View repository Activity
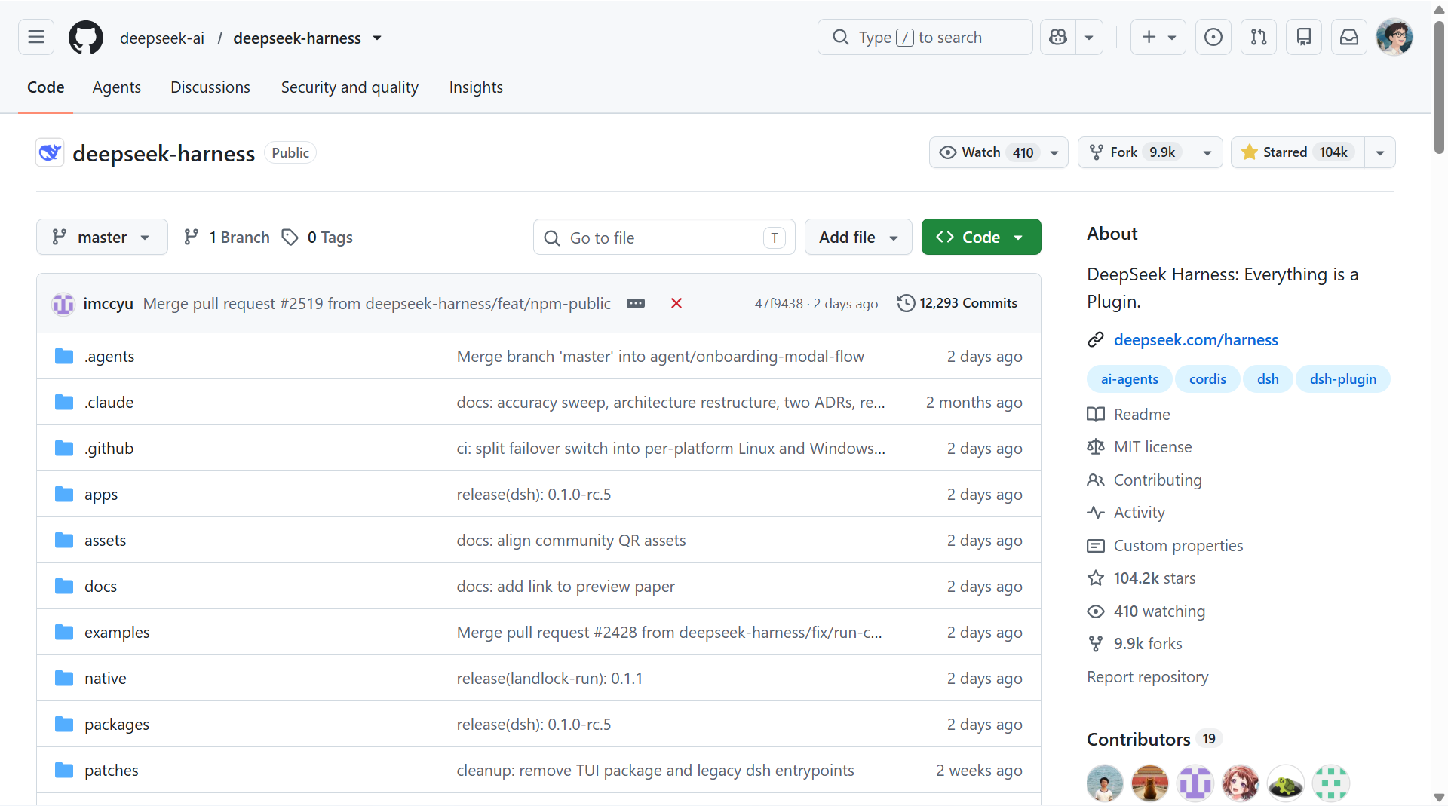 pos(1140,513)
